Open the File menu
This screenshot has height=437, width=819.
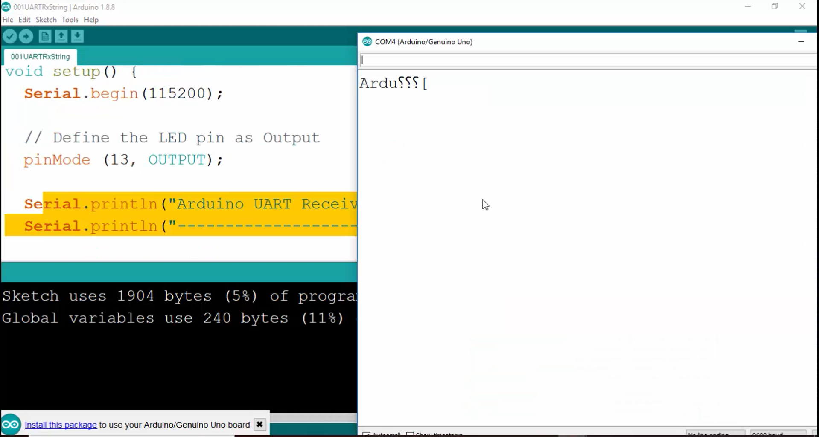pyautogui.click(x=8, y=20)
